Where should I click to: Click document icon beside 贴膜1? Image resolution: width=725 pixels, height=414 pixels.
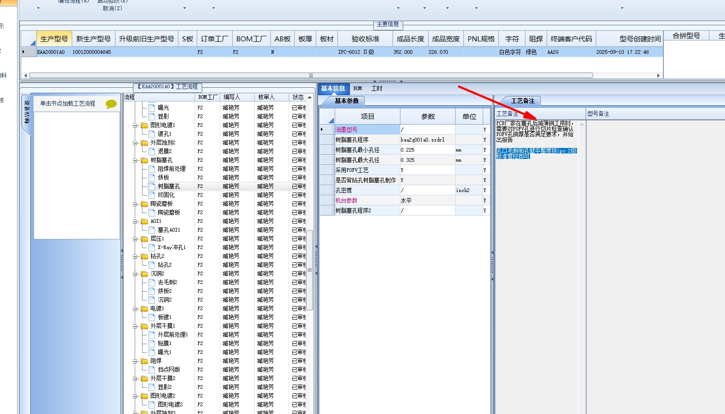click(152, 343)
